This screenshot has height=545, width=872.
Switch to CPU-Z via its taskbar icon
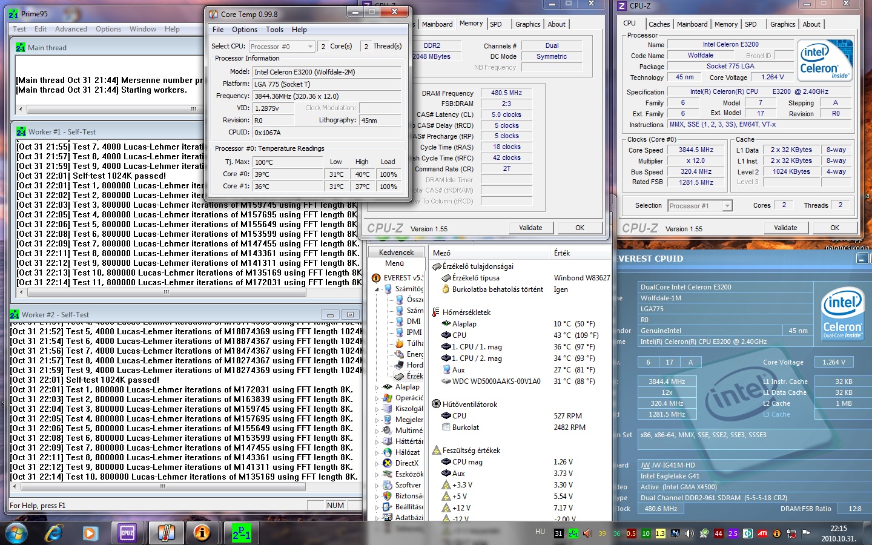coord(127,533)
